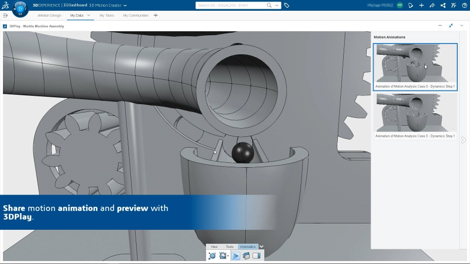The width and height of the screenshot is (470, 264).
Task: Restore the 3DPlay widget from full screen
Action: click(x=451, y=26)
